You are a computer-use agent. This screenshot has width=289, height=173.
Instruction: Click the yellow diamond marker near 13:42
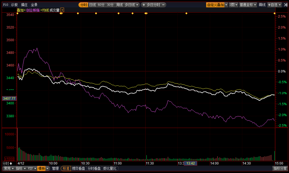[x=186, y=13]
